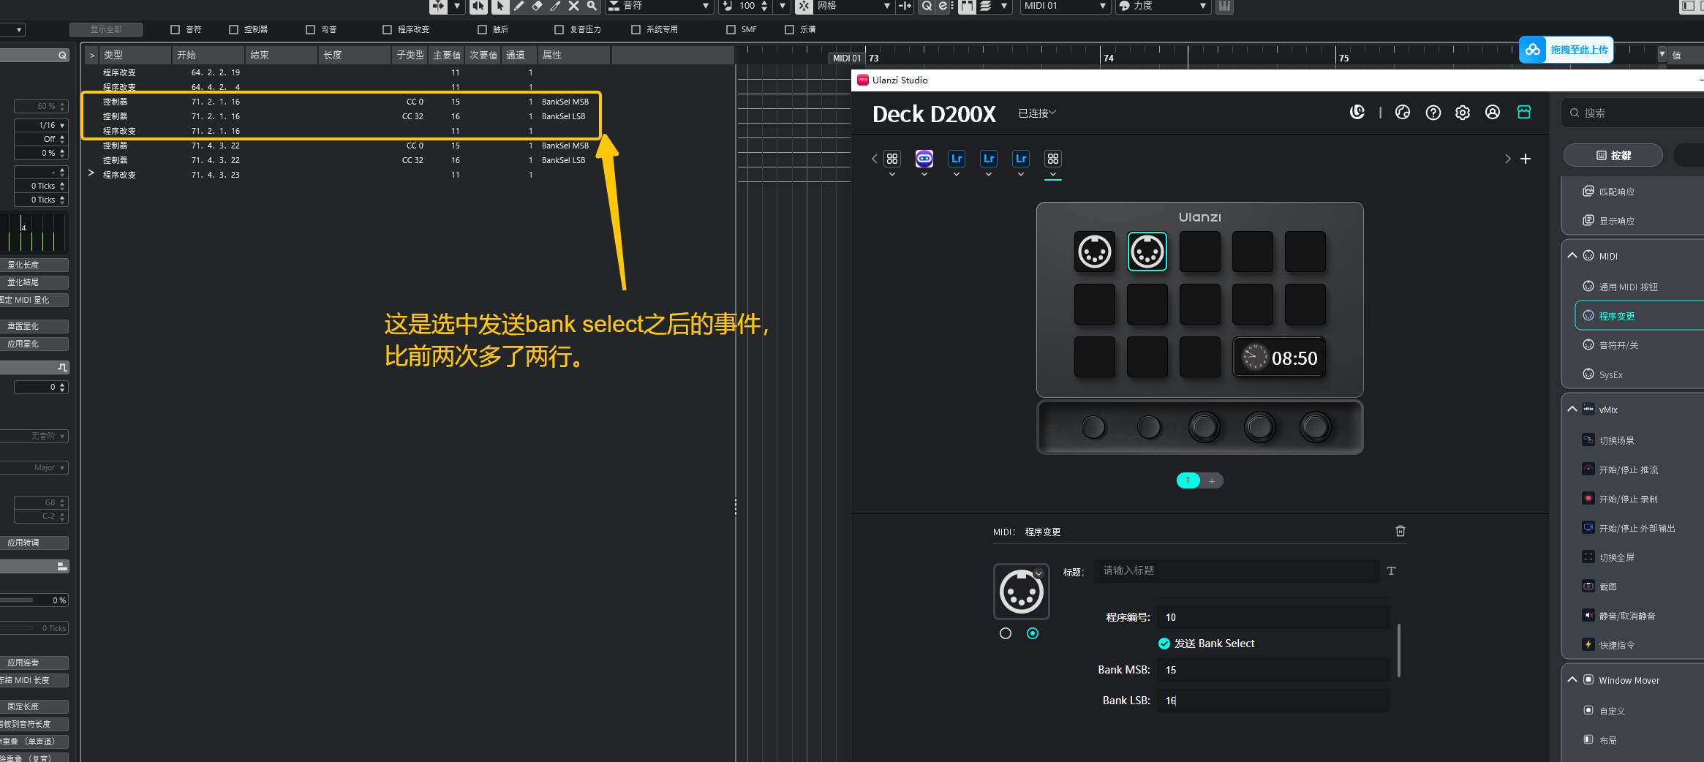Image resolution: width=1704 pixels, height=762 pixels.
Task: Enable the 弯音 filter checkbox
Action: (x=310, y=29)
